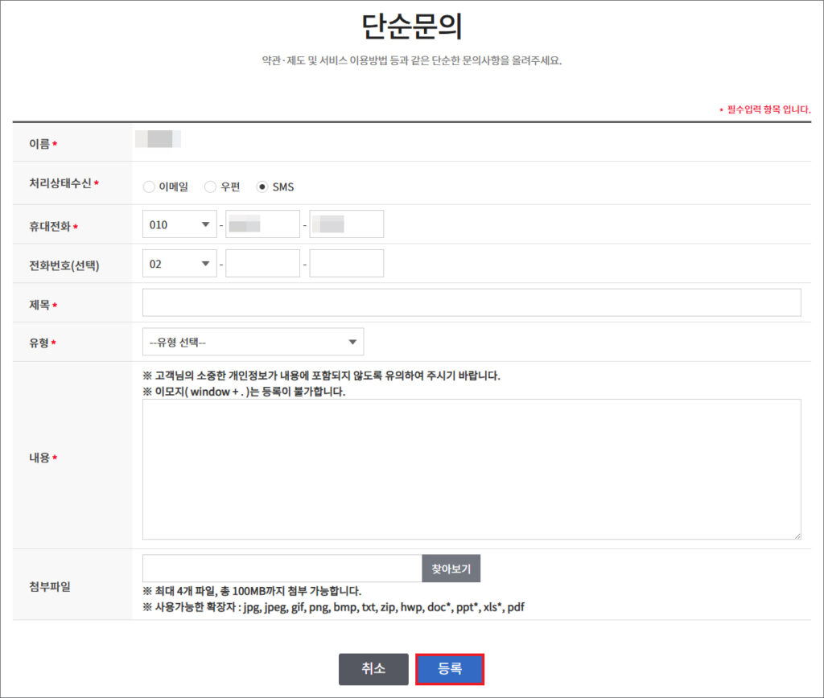Expand the 02 area code dropdown
The width and height of the screenshot is (824, 698).
click(x=179, y=264)
